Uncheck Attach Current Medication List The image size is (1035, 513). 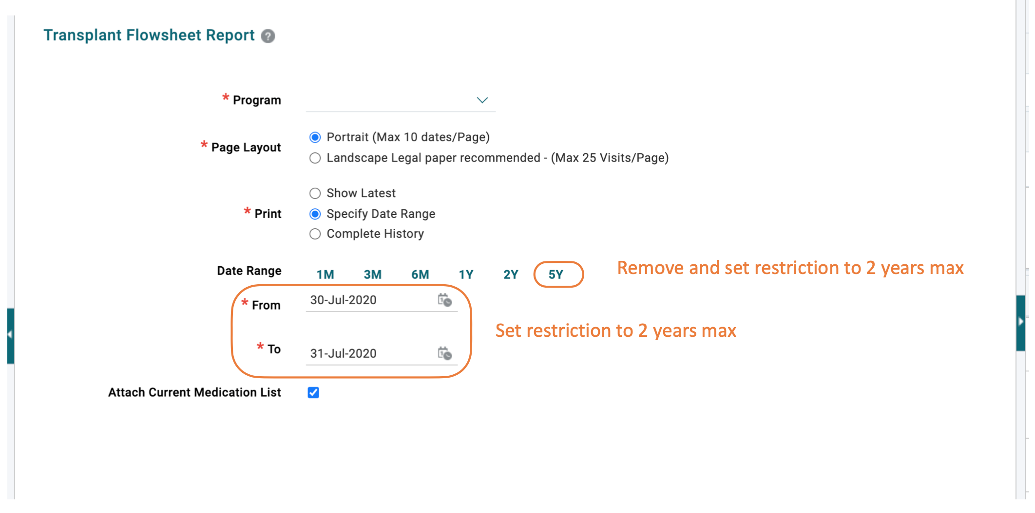click(x=313, y=393)
